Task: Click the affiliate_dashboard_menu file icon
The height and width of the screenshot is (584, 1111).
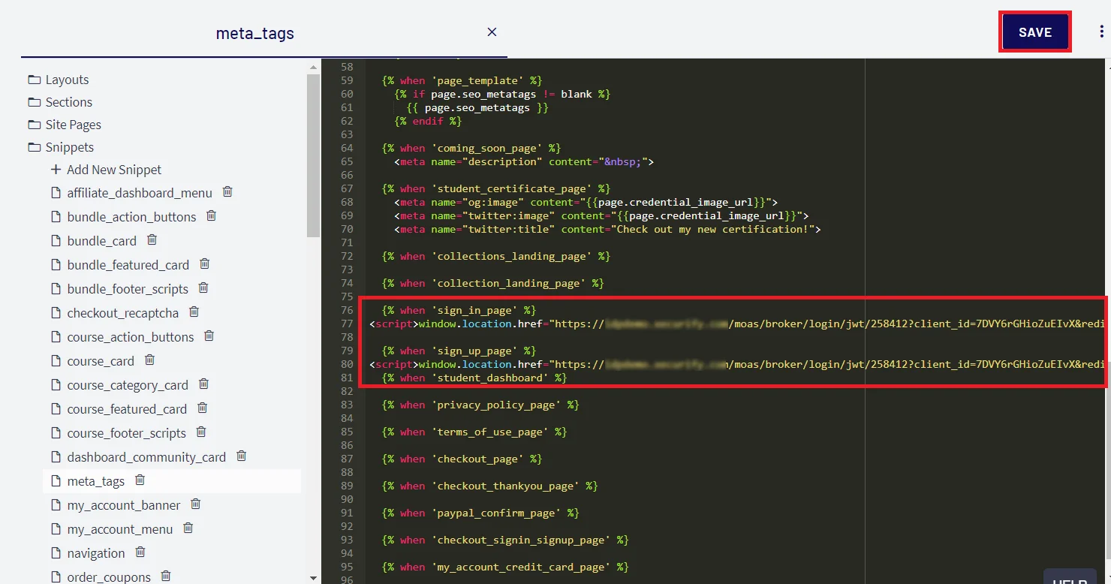Action: (x=56, y=192)
